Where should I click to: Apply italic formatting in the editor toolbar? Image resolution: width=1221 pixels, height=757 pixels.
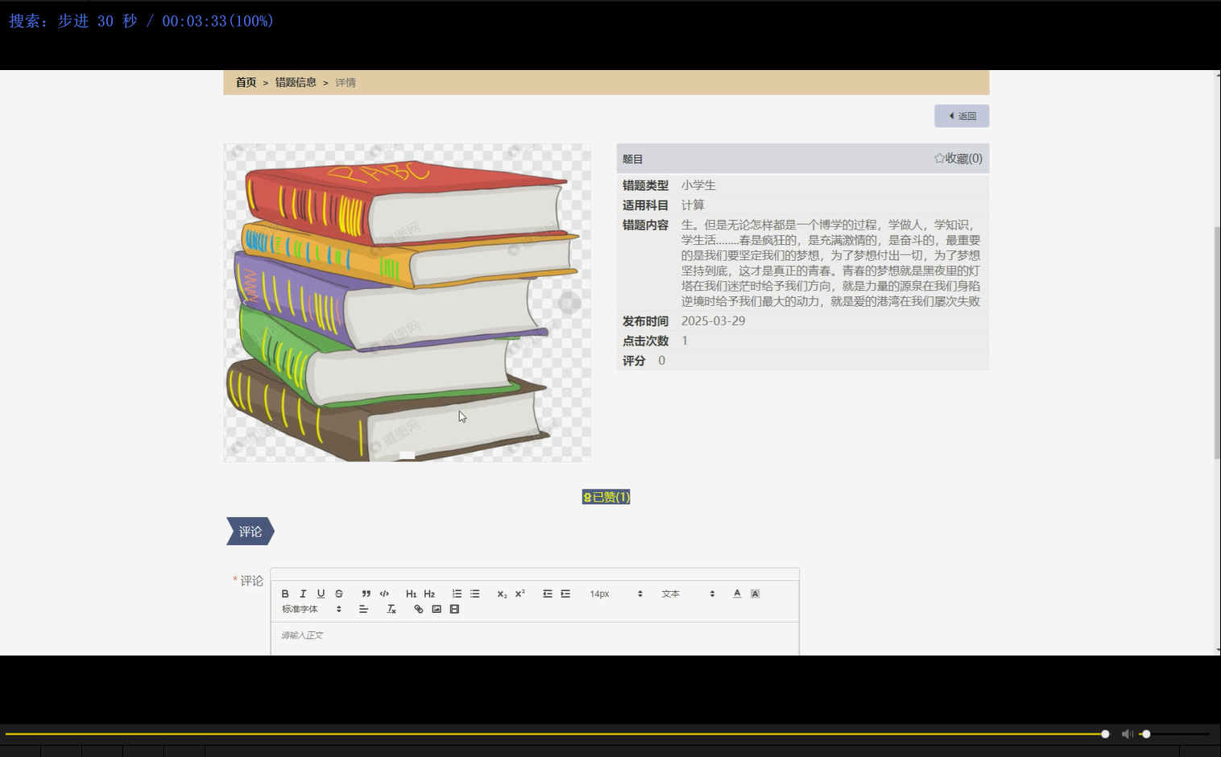[303, 594]
